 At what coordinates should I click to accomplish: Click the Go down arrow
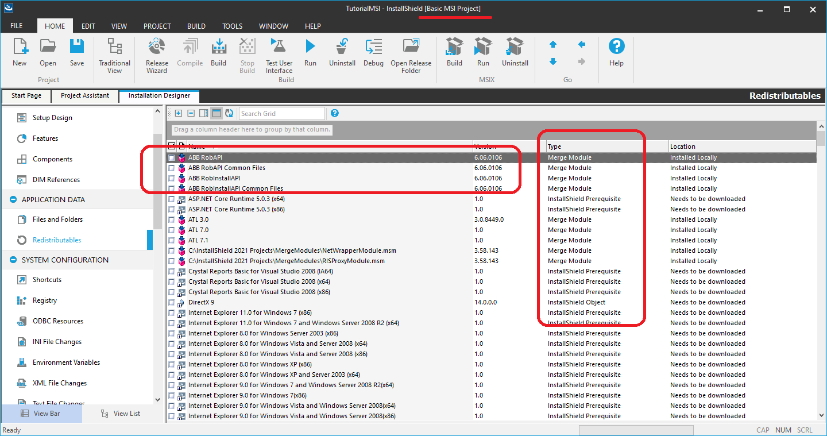point(553,61)
